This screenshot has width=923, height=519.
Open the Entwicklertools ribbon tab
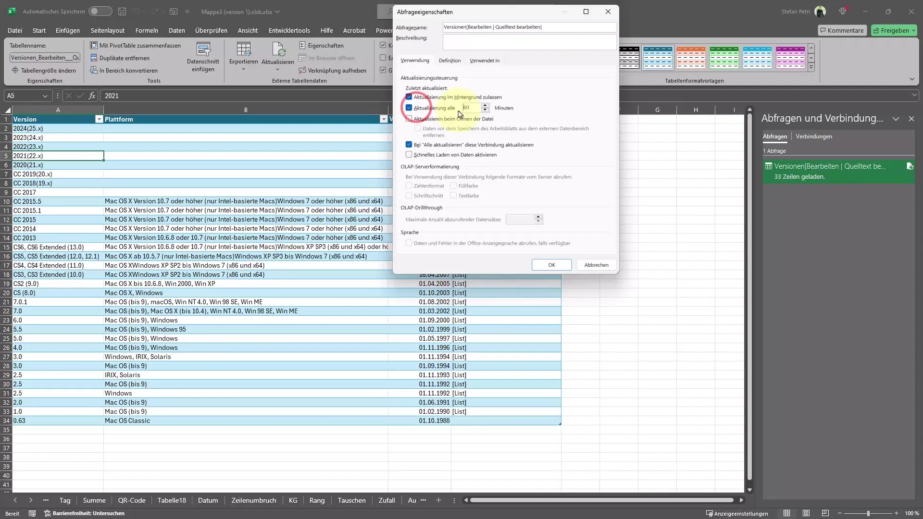pos(289,30)
